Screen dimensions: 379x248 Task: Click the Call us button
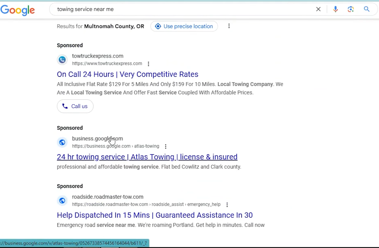tap(75, 106)
